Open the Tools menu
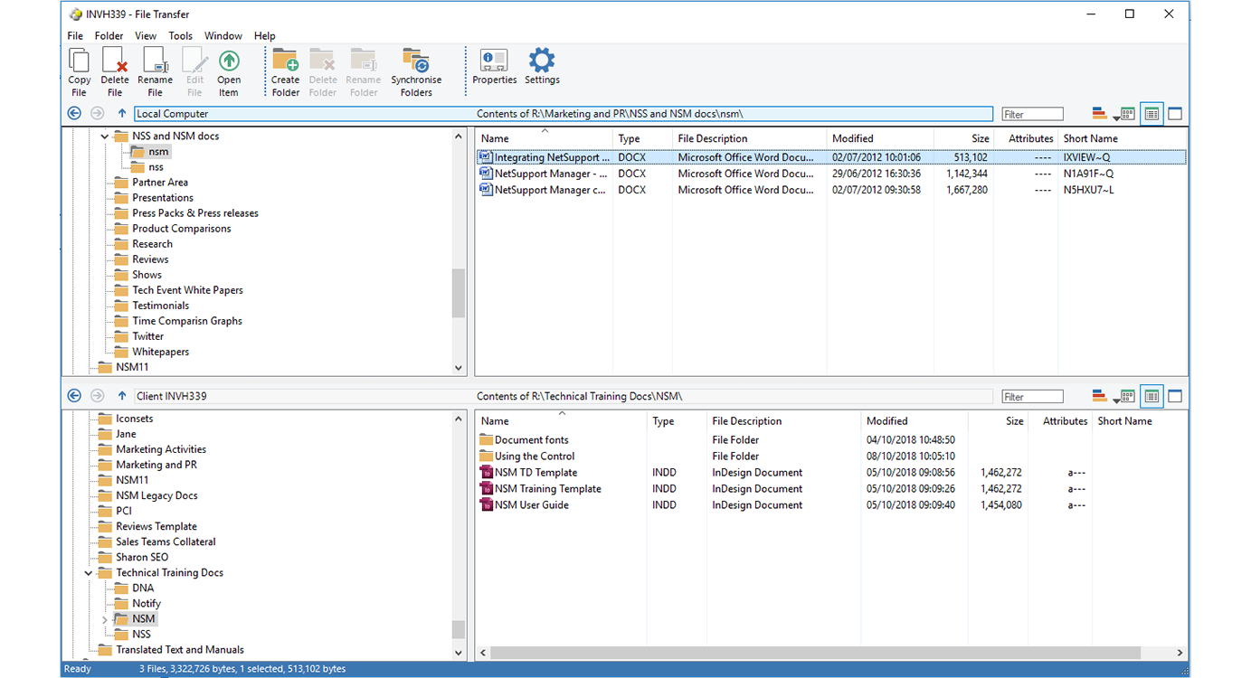 (x=180, y=36)
